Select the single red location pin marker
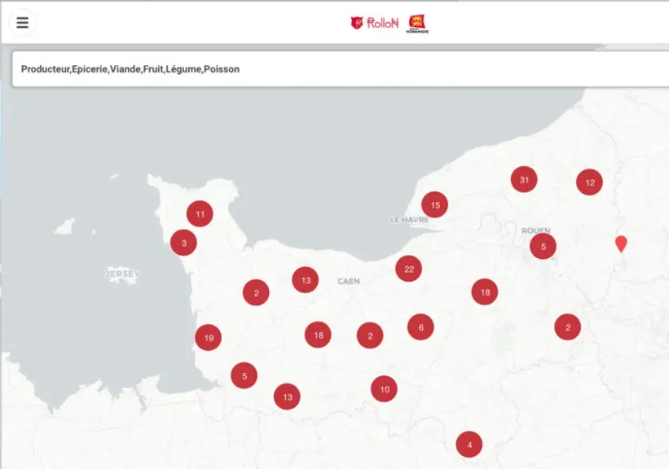The image size is (669, 469). tap(621, 244)
